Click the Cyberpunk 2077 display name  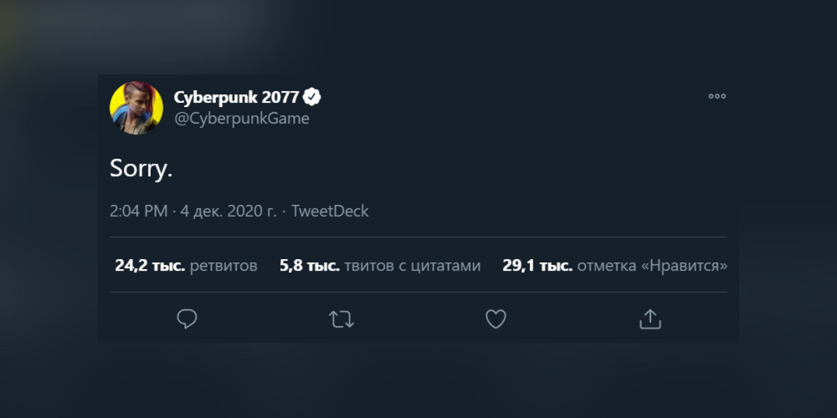(x=235, y=97)
